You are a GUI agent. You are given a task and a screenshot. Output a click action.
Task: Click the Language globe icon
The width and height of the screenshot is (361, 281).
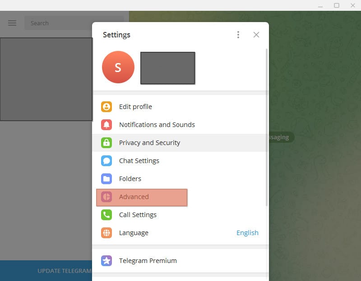(106, 233)
